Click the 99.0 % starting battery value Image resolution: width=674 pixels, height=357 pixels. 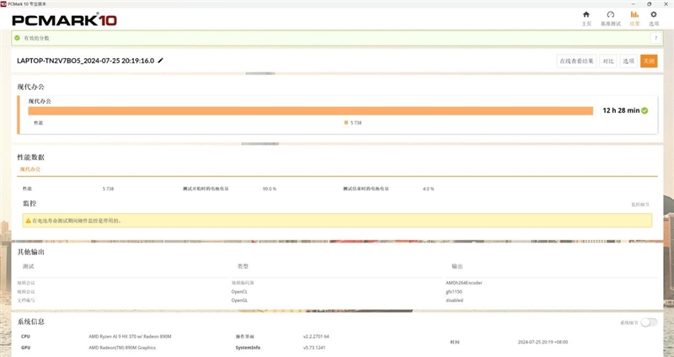(270, 189)
